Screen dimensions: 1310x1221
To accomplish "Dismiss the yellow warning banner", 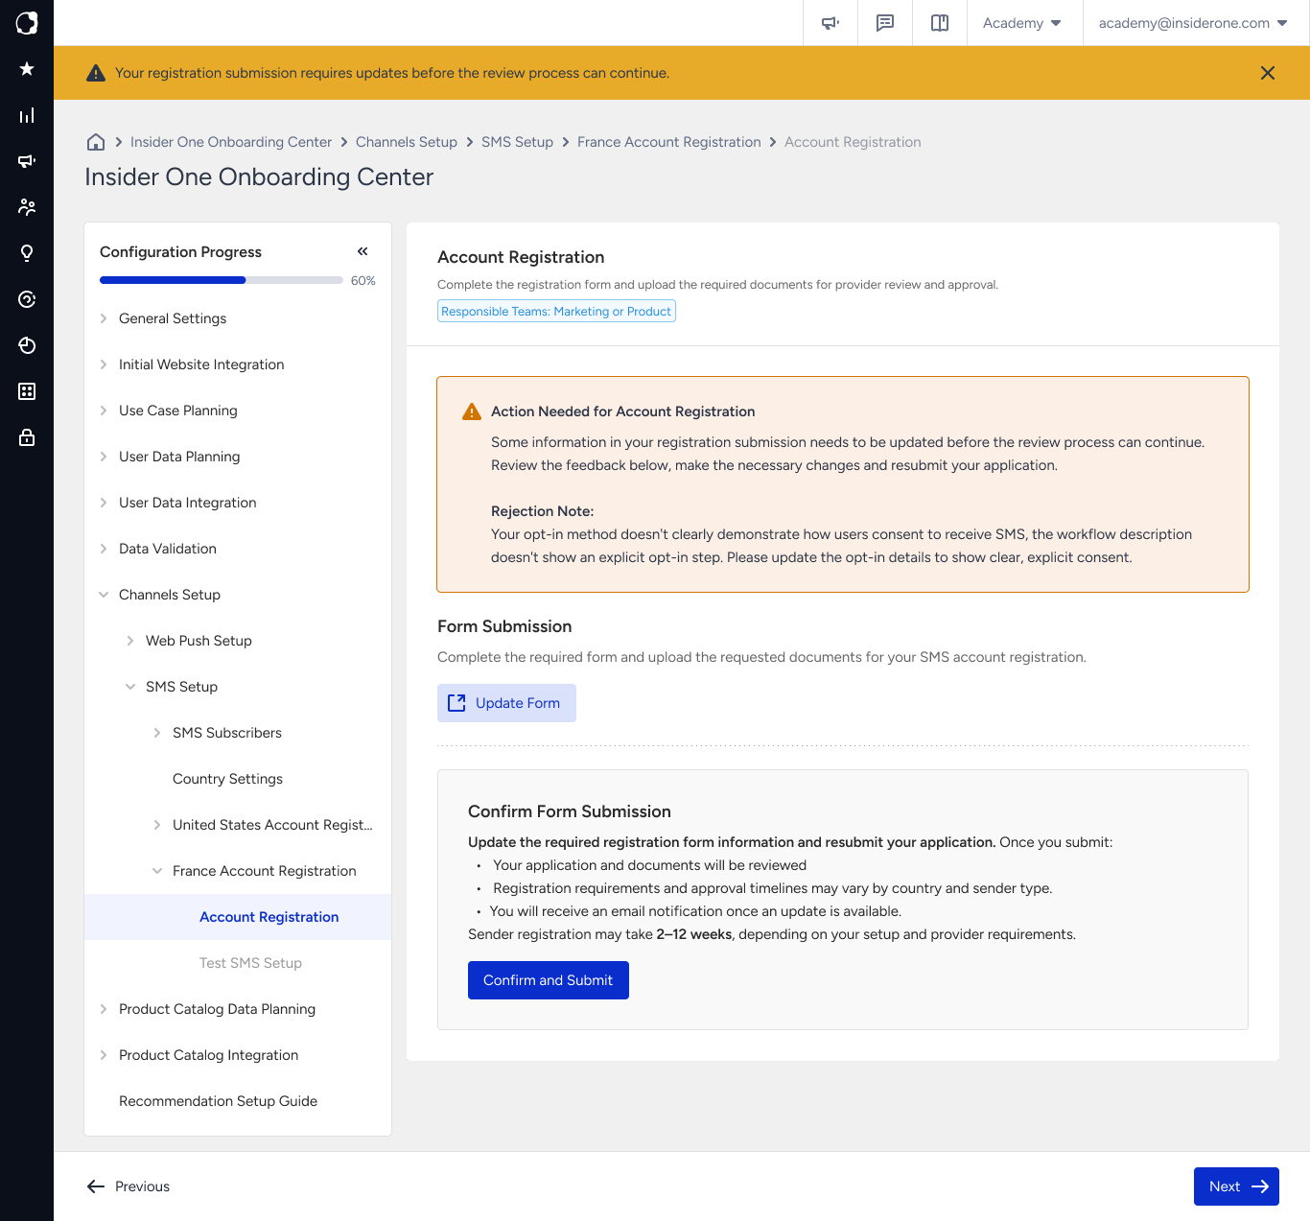I will 1268,73.
